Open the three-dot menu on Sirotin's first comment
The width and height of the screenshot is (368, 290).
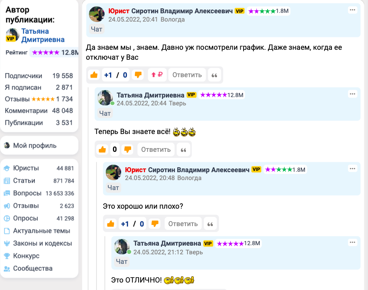[353, 10]
